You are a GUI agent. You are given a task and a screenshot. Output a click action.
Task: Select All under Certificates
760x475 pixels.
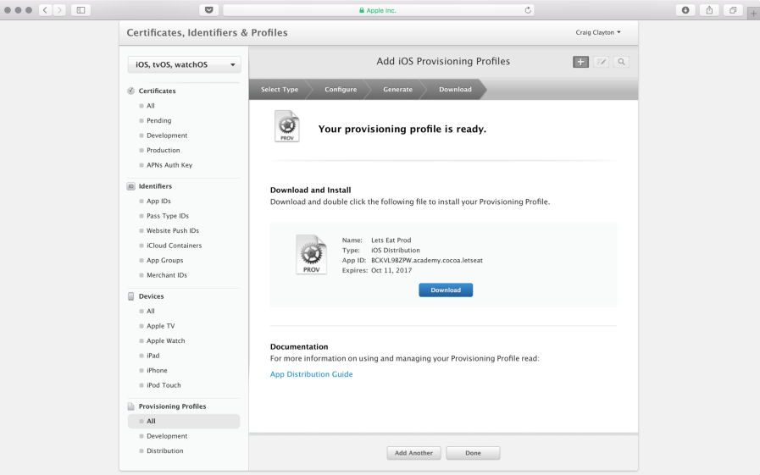(x=151, y=106)
